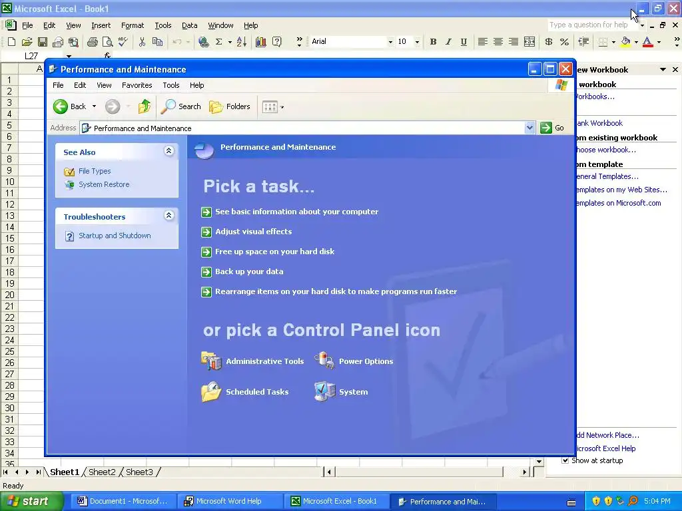
Task: Click the AutoSum sigma icon in Excel
Action: point(218,42)
